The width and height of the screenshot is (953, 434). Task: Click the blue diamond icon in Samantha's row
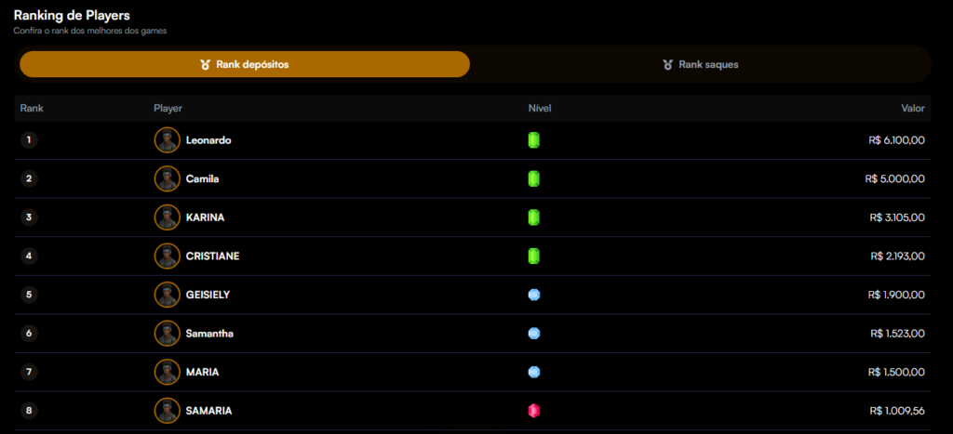click(533, 334)
